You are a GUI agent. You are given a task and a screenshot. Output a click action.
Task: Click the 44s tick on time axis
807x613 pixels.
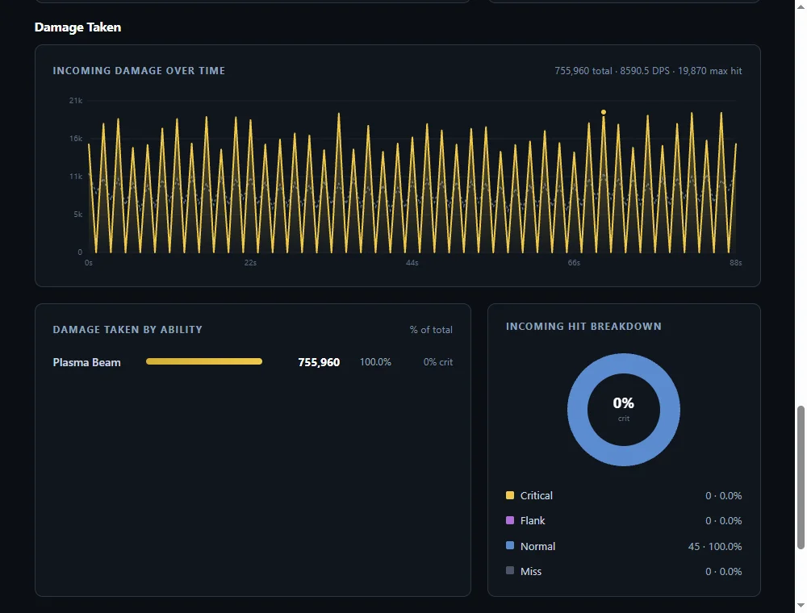[x=412, y=263]
